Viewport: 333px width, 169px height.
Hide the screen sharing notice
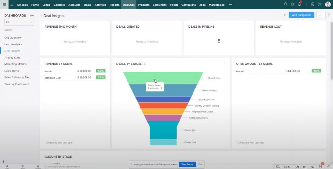tap(200, 164)
